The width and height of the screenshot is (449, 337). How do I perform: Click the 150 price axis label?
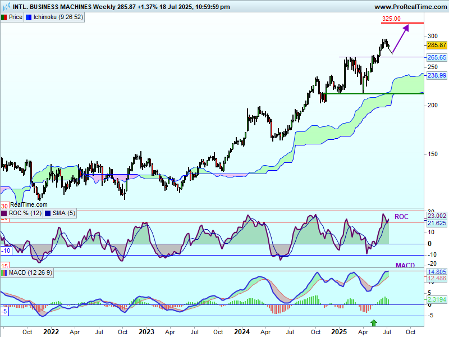(x=432, y=154)
